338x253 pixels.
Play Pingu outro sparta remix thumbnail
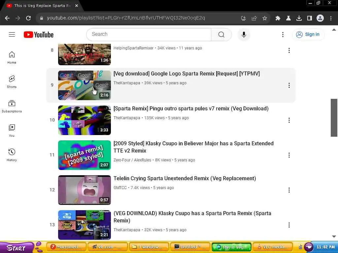84,120
